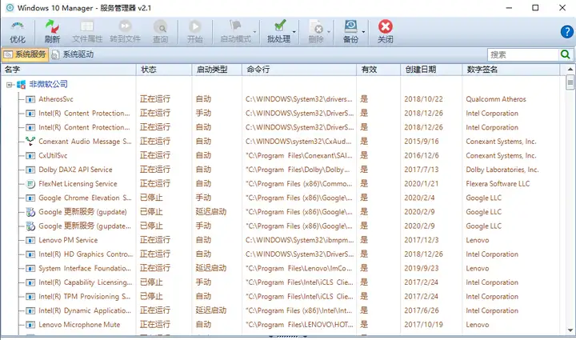Sort by the 名字 column header
576x340 pixels.
[x=69, y=70]
